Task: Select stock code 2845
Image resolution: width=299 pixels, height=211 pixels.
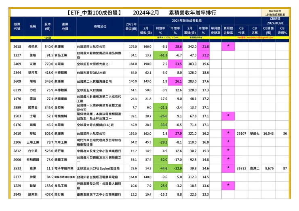Action: click(x=17, y=194)
